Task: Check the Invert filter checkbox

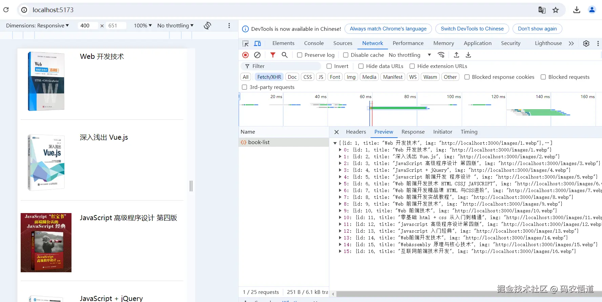Action: [329, 66]
